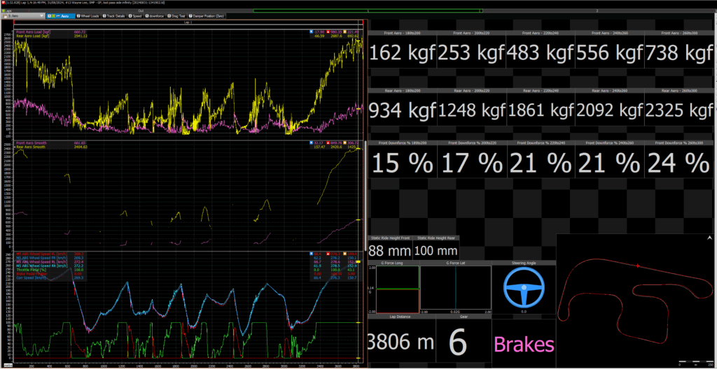
Task: Click the pink Brakes status label
Action: [x=524, y=344]
